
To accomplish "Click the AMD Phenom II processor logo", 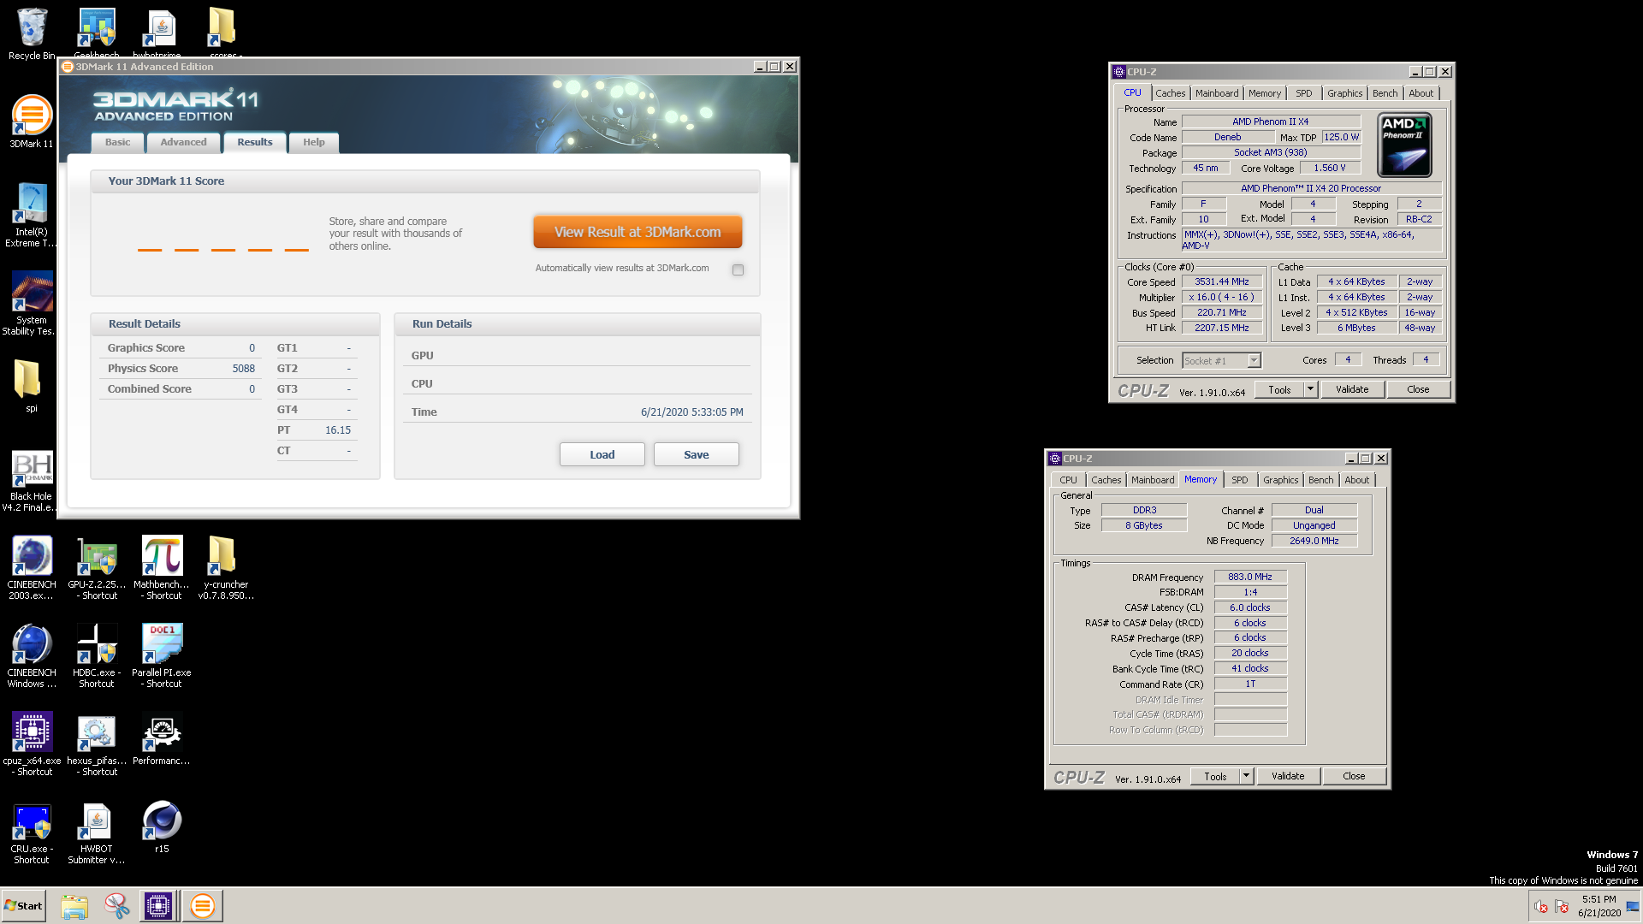I will [1404, 145].
